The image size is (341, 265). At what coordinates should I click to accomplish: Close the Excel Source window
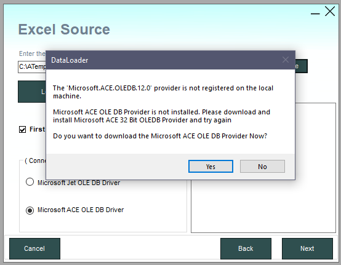click(330, 11)
